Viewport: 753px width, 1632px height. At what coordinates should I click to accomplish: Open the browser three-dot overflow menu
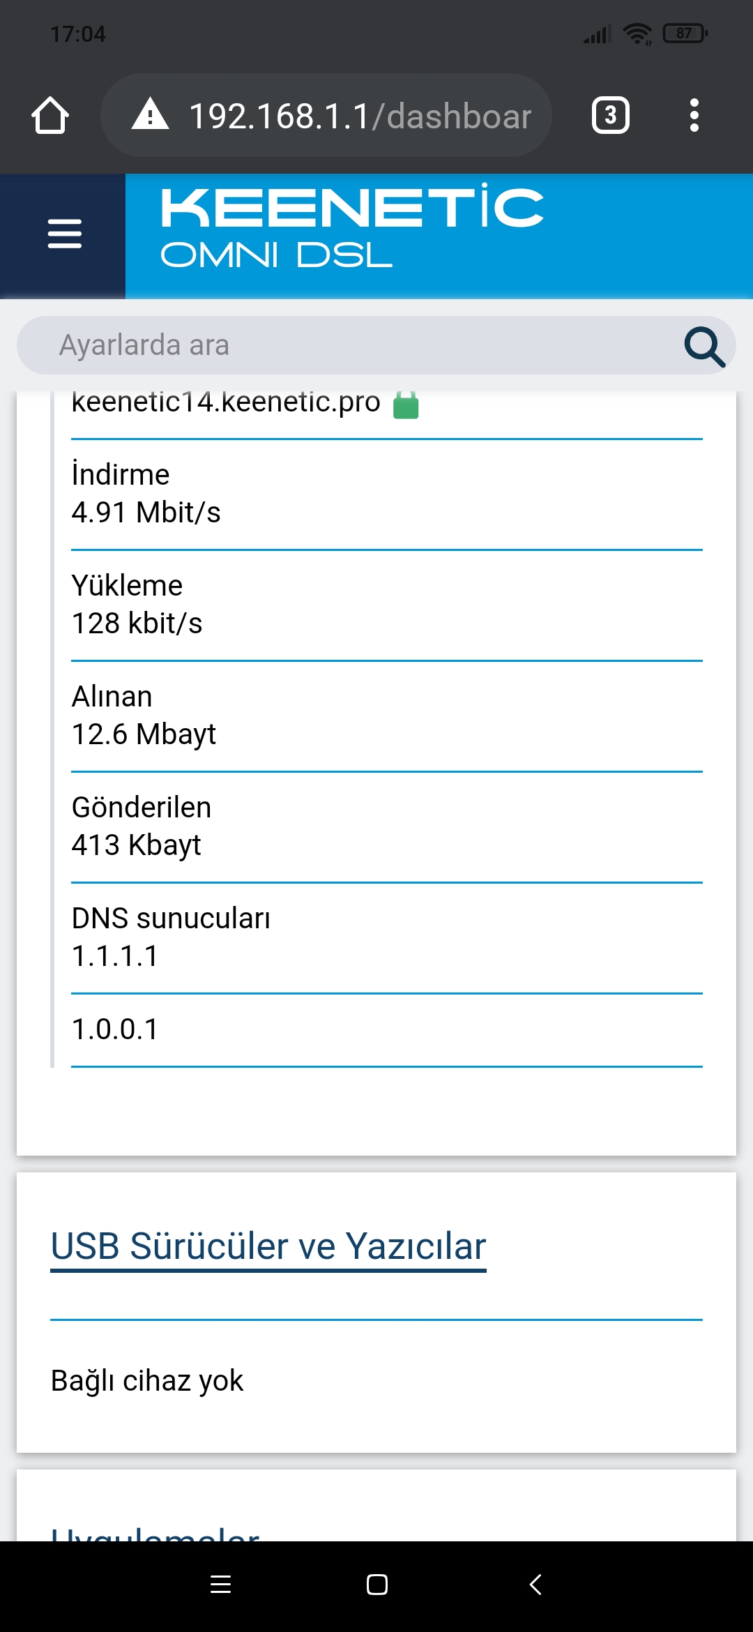[x=694, y=115]
